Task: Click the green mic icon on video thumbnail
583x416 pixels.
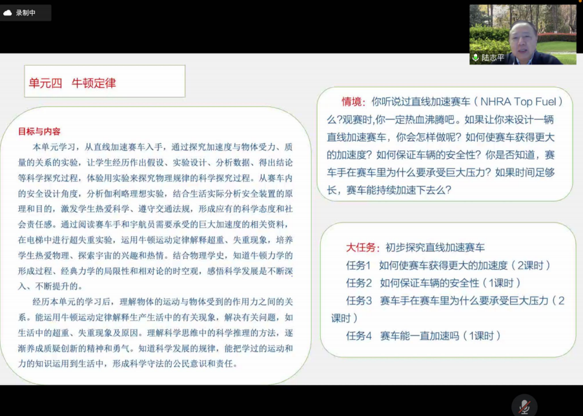Action: [x=475, y=57]
